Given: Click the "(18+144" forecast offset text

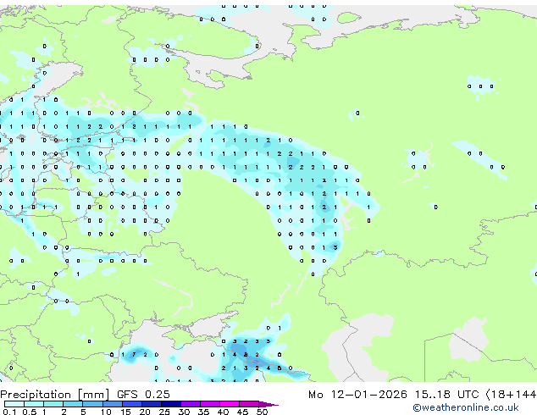Looking at the screenshot, I should point(511,394).
